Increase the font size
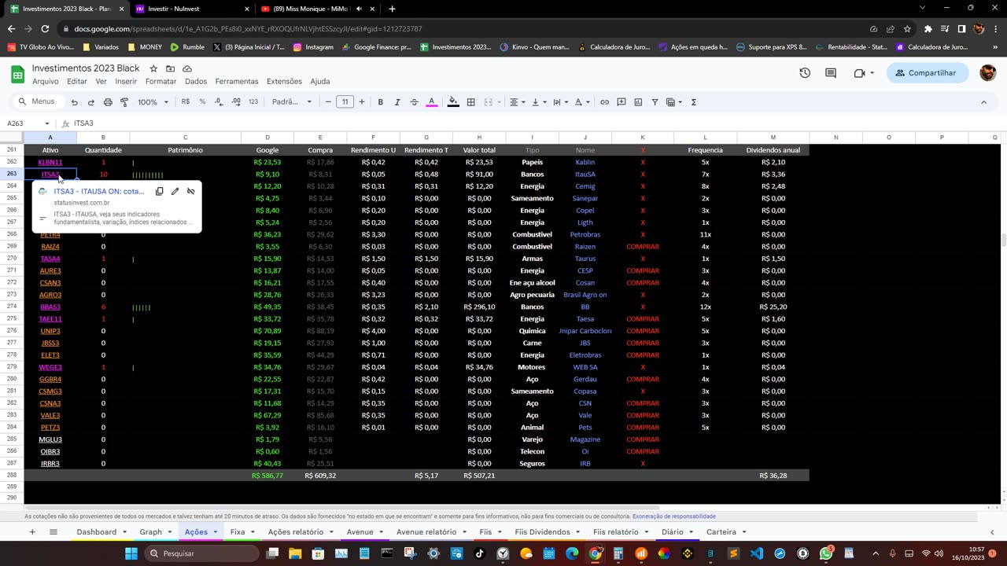Viewport: 1007px width, 566px height. point(362,102)
